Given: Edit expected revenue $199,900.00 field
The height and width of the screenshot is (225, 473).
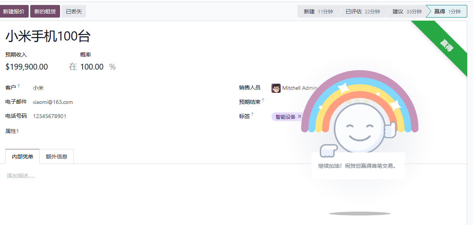Looking at the screenshot, I should [27, 67].
